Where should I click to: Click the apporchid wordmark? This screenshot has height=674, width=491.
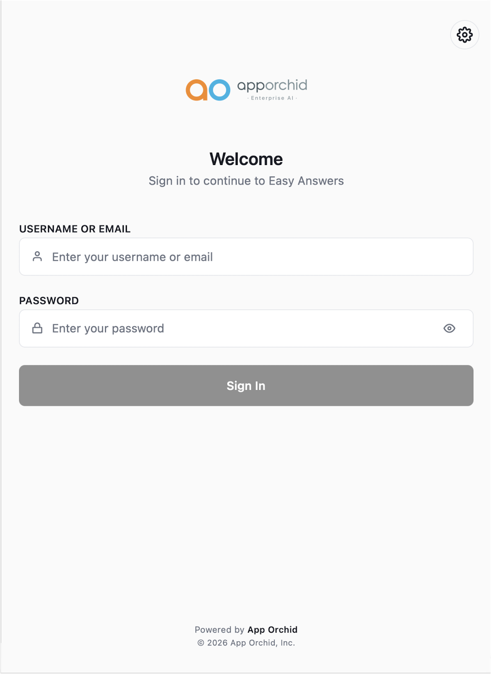coord(272,85)
